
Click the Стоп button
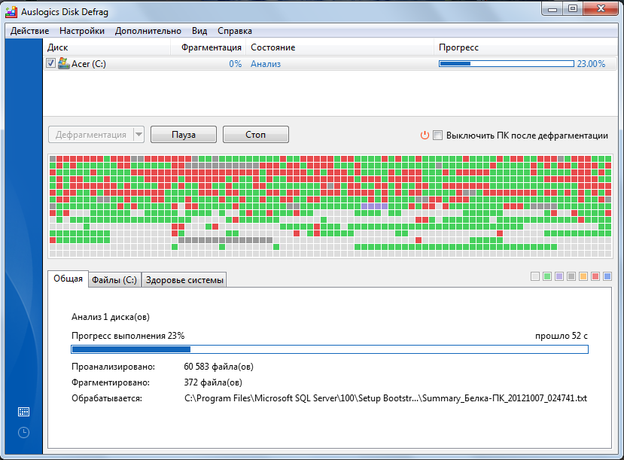tap(255, 135)
